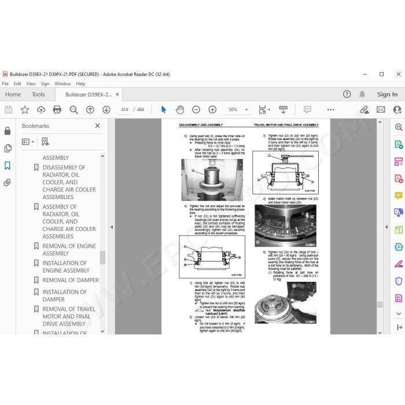Open Fill & Sign pen tool
Screen dimensions: 405x405
(x=399, y=264)
